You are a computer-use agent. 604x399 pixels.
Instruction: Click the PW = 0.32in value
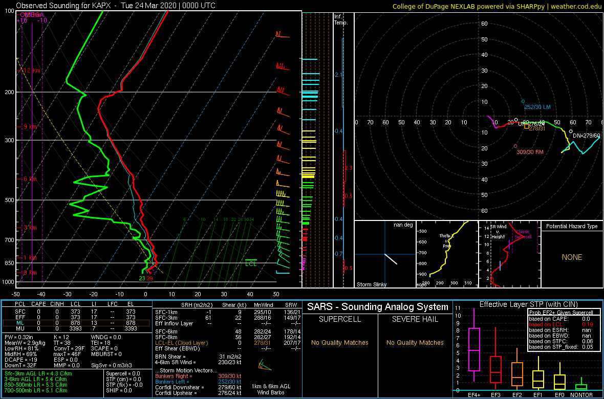(20, 338)
